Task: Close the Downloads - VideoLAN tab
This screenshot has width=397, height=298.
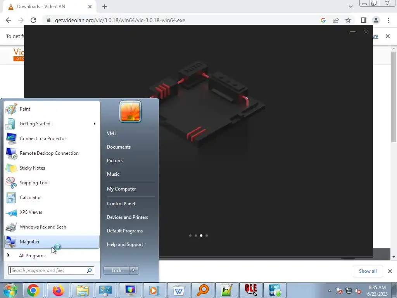Action: pyautogui.click(x=90, y=7)
